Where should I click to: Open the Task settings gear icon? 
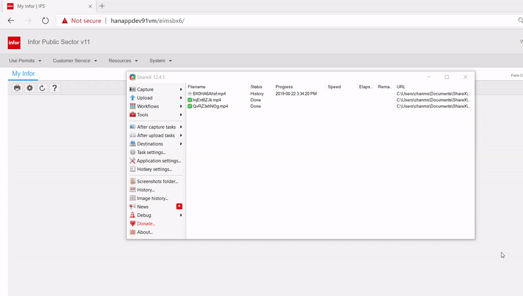pos(133,152)
